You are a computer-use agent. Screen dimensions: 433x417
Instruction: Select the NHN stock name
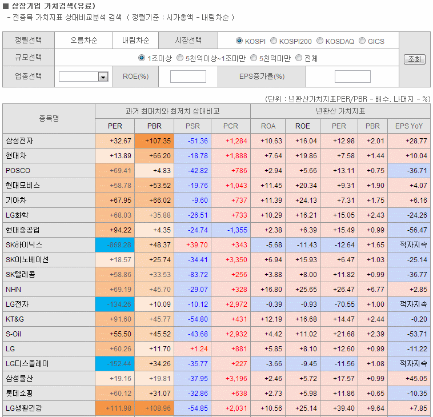click(13, 290)
